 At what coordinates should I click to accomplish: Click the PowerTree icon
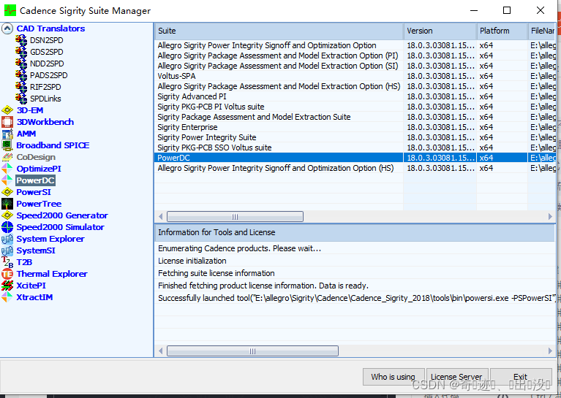coord(7,204)
